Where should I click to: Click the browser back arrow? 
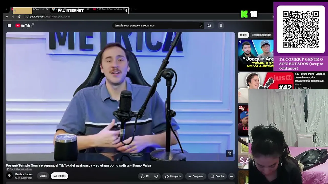coord(7,17)
